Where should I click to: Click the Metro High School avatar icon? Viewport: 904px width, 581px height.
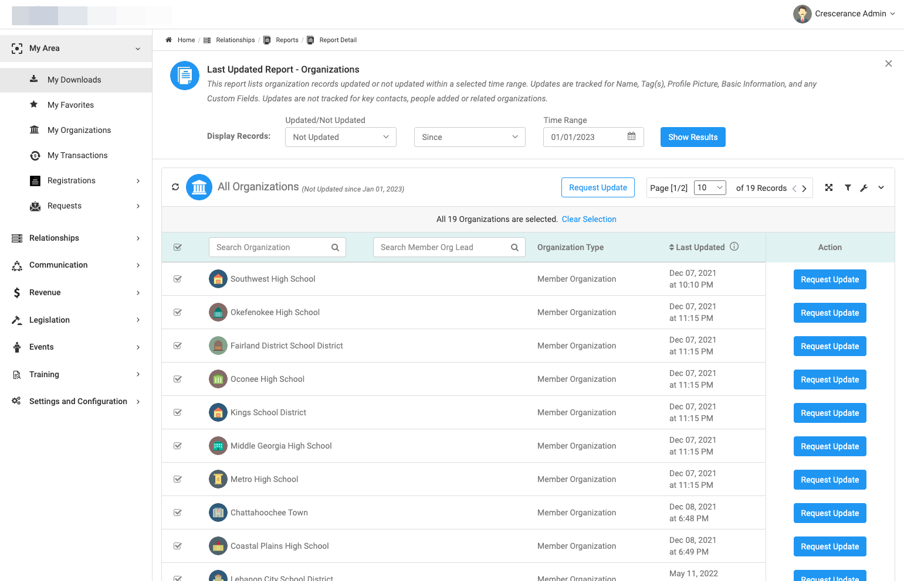218,479
